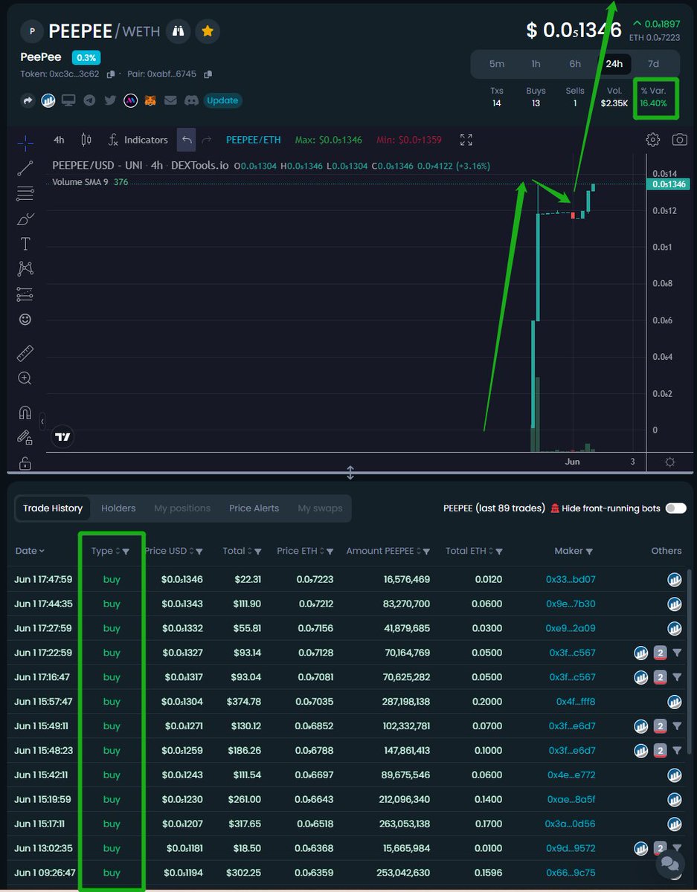The image size is (697, 892).
Task: Open maker address 0x33...bd07
Action: point(571,579)
